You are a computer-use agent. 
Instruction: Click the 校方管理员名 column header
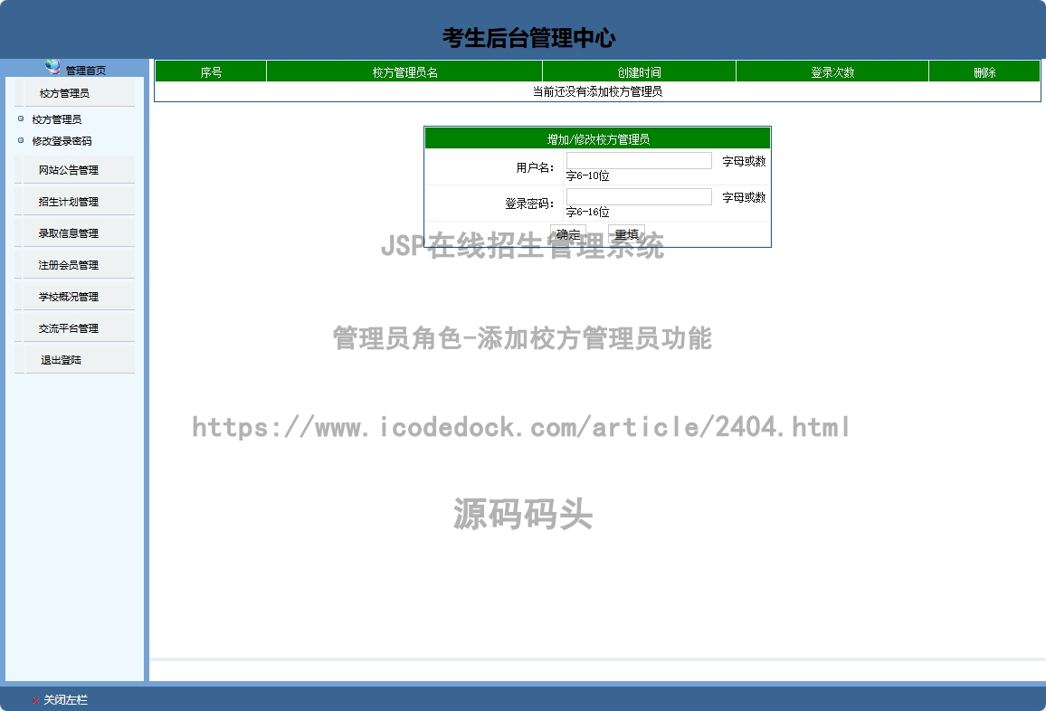404,72
